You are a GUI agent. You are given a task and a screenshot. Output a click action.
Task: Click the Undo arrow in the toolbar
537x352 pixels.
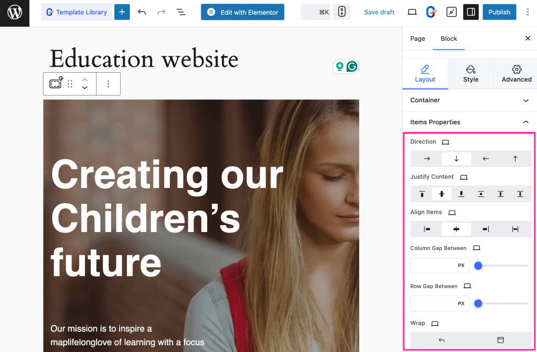point(142,12)
